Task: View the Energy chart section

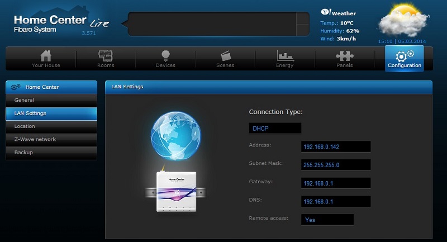Action: 285,59
